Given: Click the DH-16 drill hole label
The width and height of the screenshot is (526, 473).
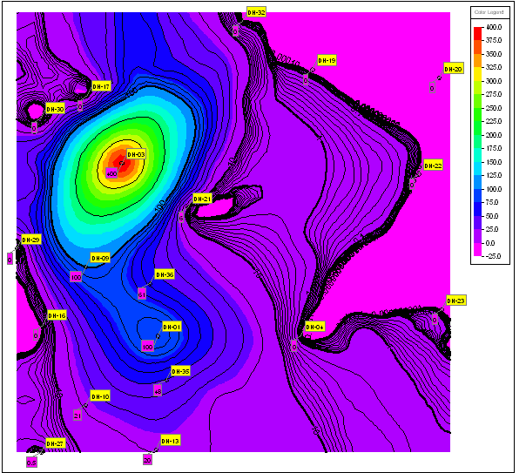Looking at the screenshot, I should pyautogui.click(x=57, y=315).
